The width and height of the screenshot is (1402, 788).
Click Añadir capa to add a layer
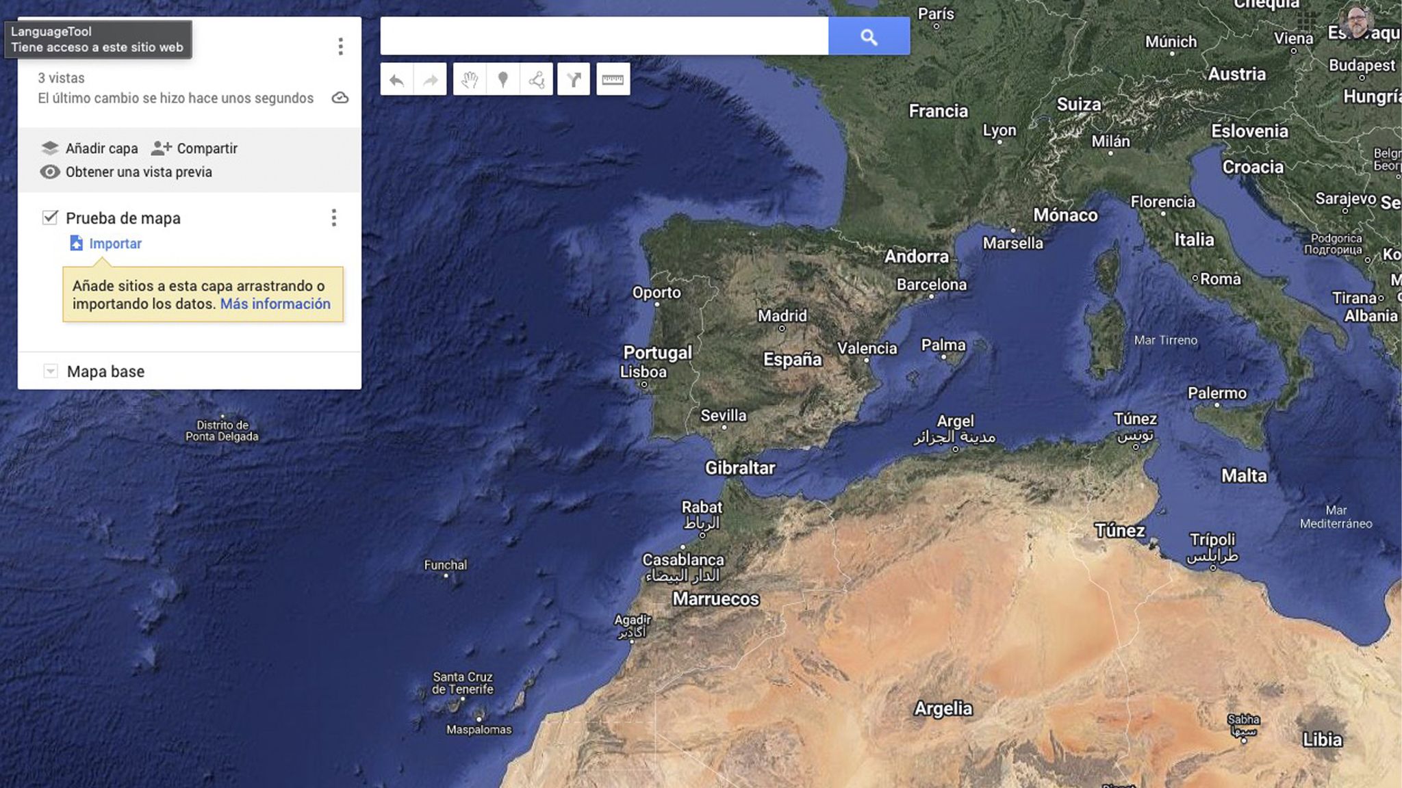click(101, 148)
